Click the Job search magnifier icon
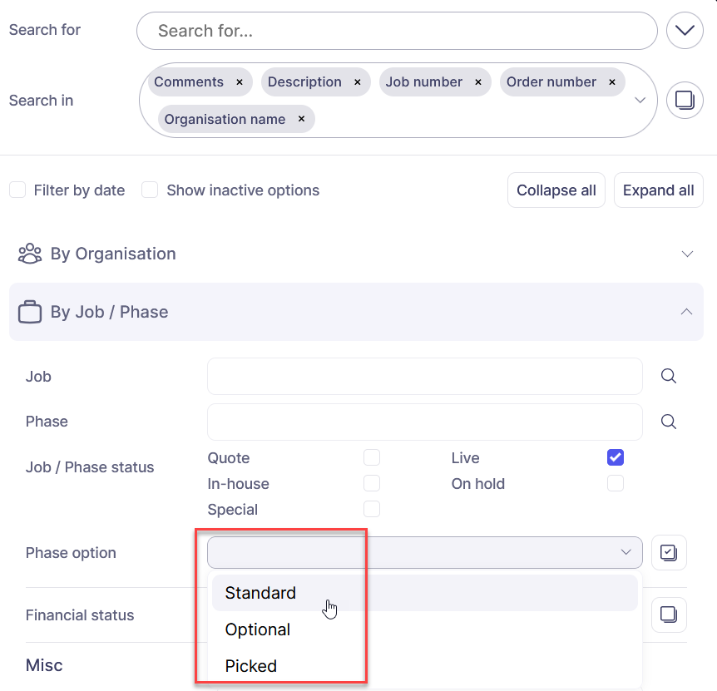The image size is (717, 691). click(x=668, y=377)
